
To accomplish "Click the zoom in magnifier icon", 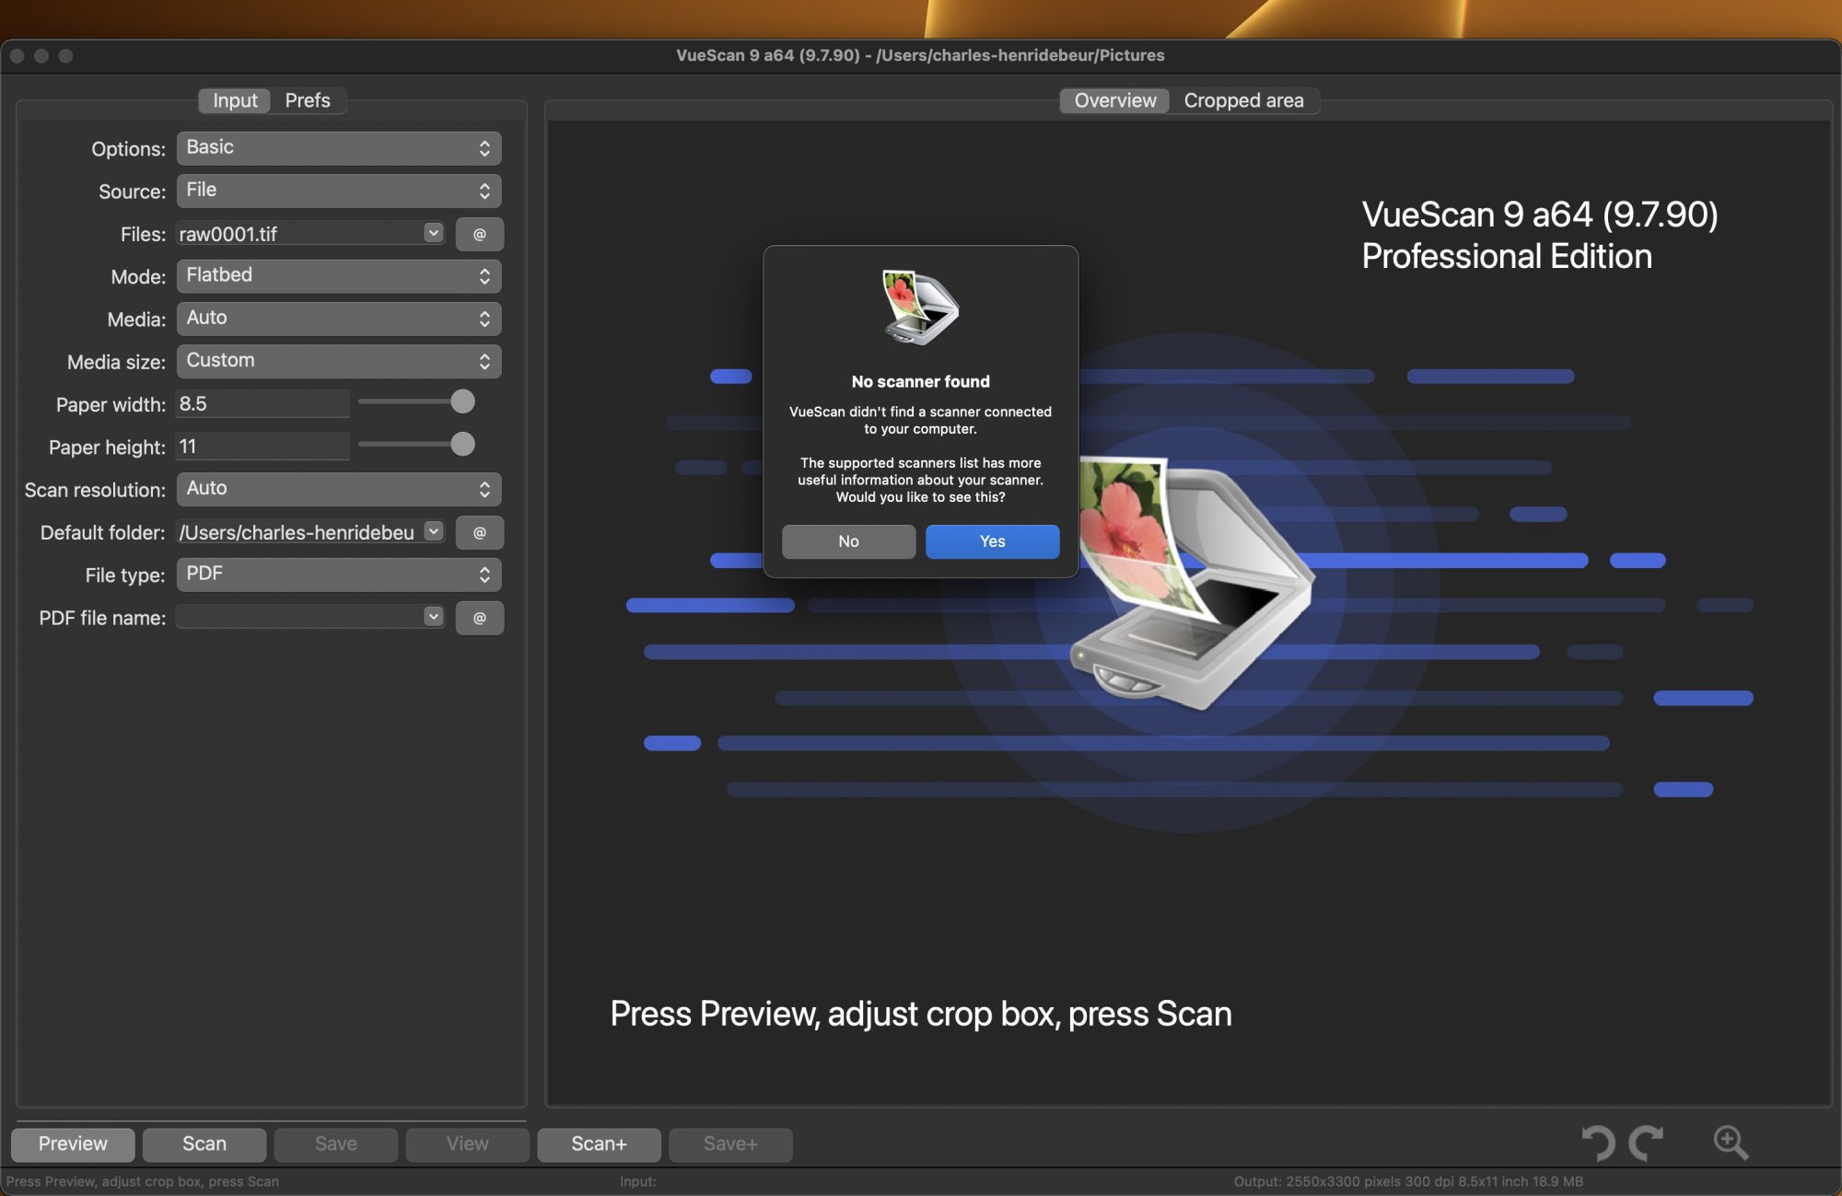I will (x=1730, y=1143).
